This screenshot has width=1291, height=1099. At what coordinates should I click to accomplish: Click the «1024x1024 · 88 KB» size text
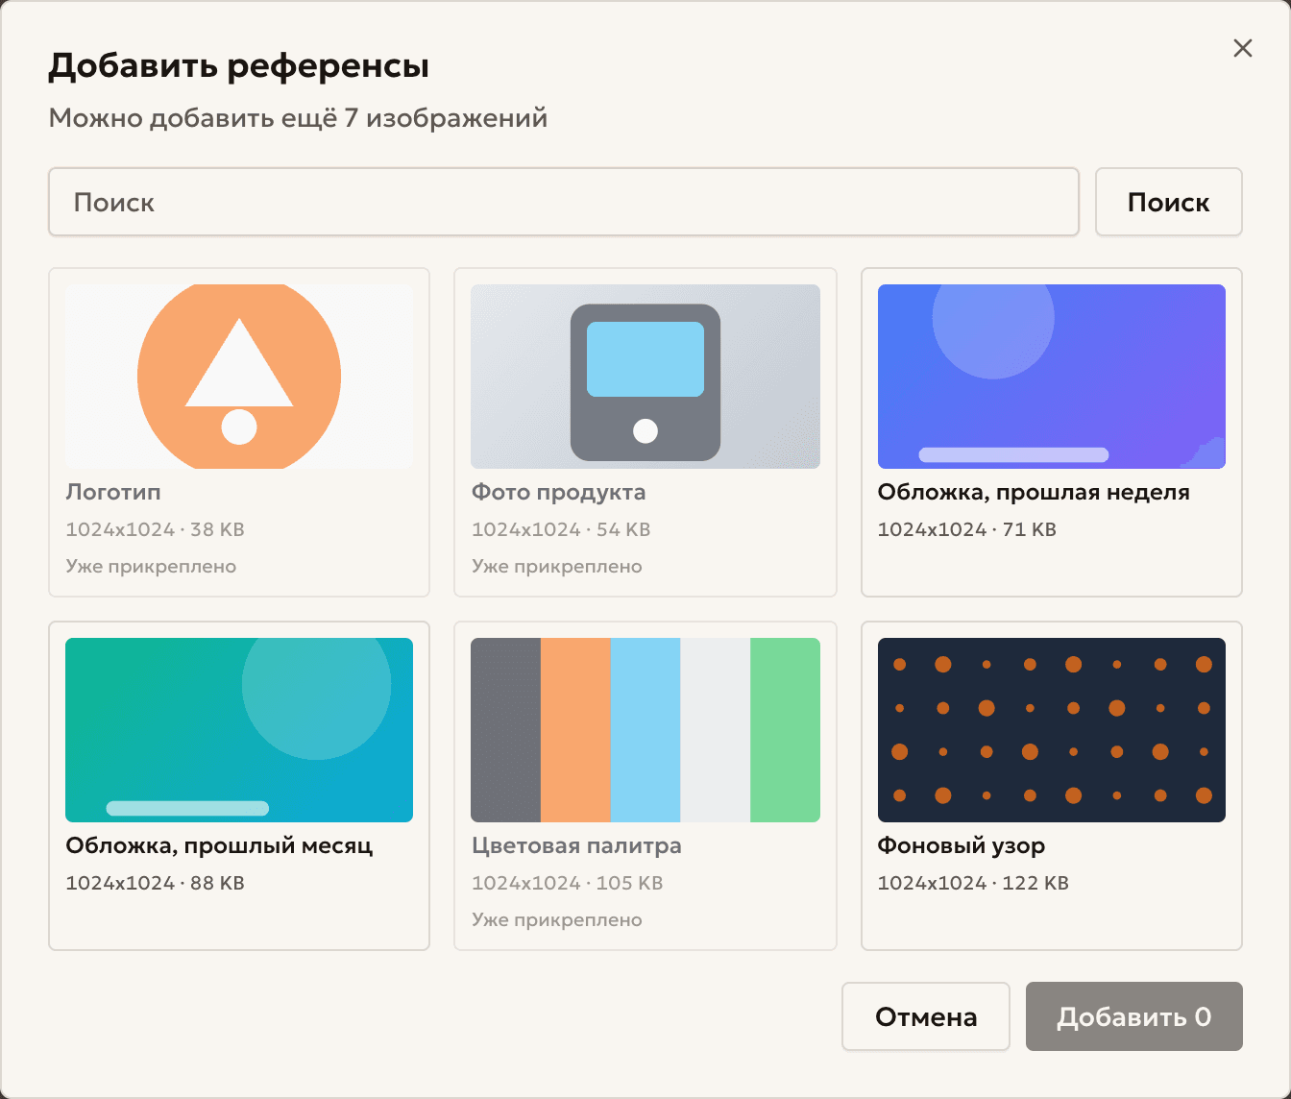click(155, 883)
